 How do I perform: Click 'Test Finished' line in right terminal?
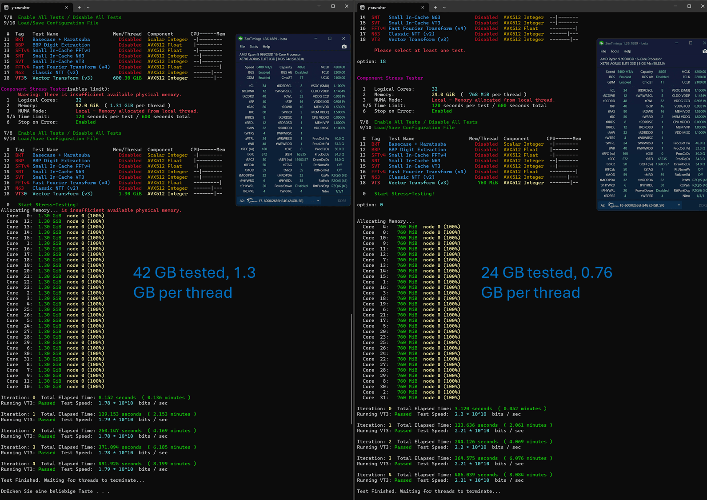429,491
